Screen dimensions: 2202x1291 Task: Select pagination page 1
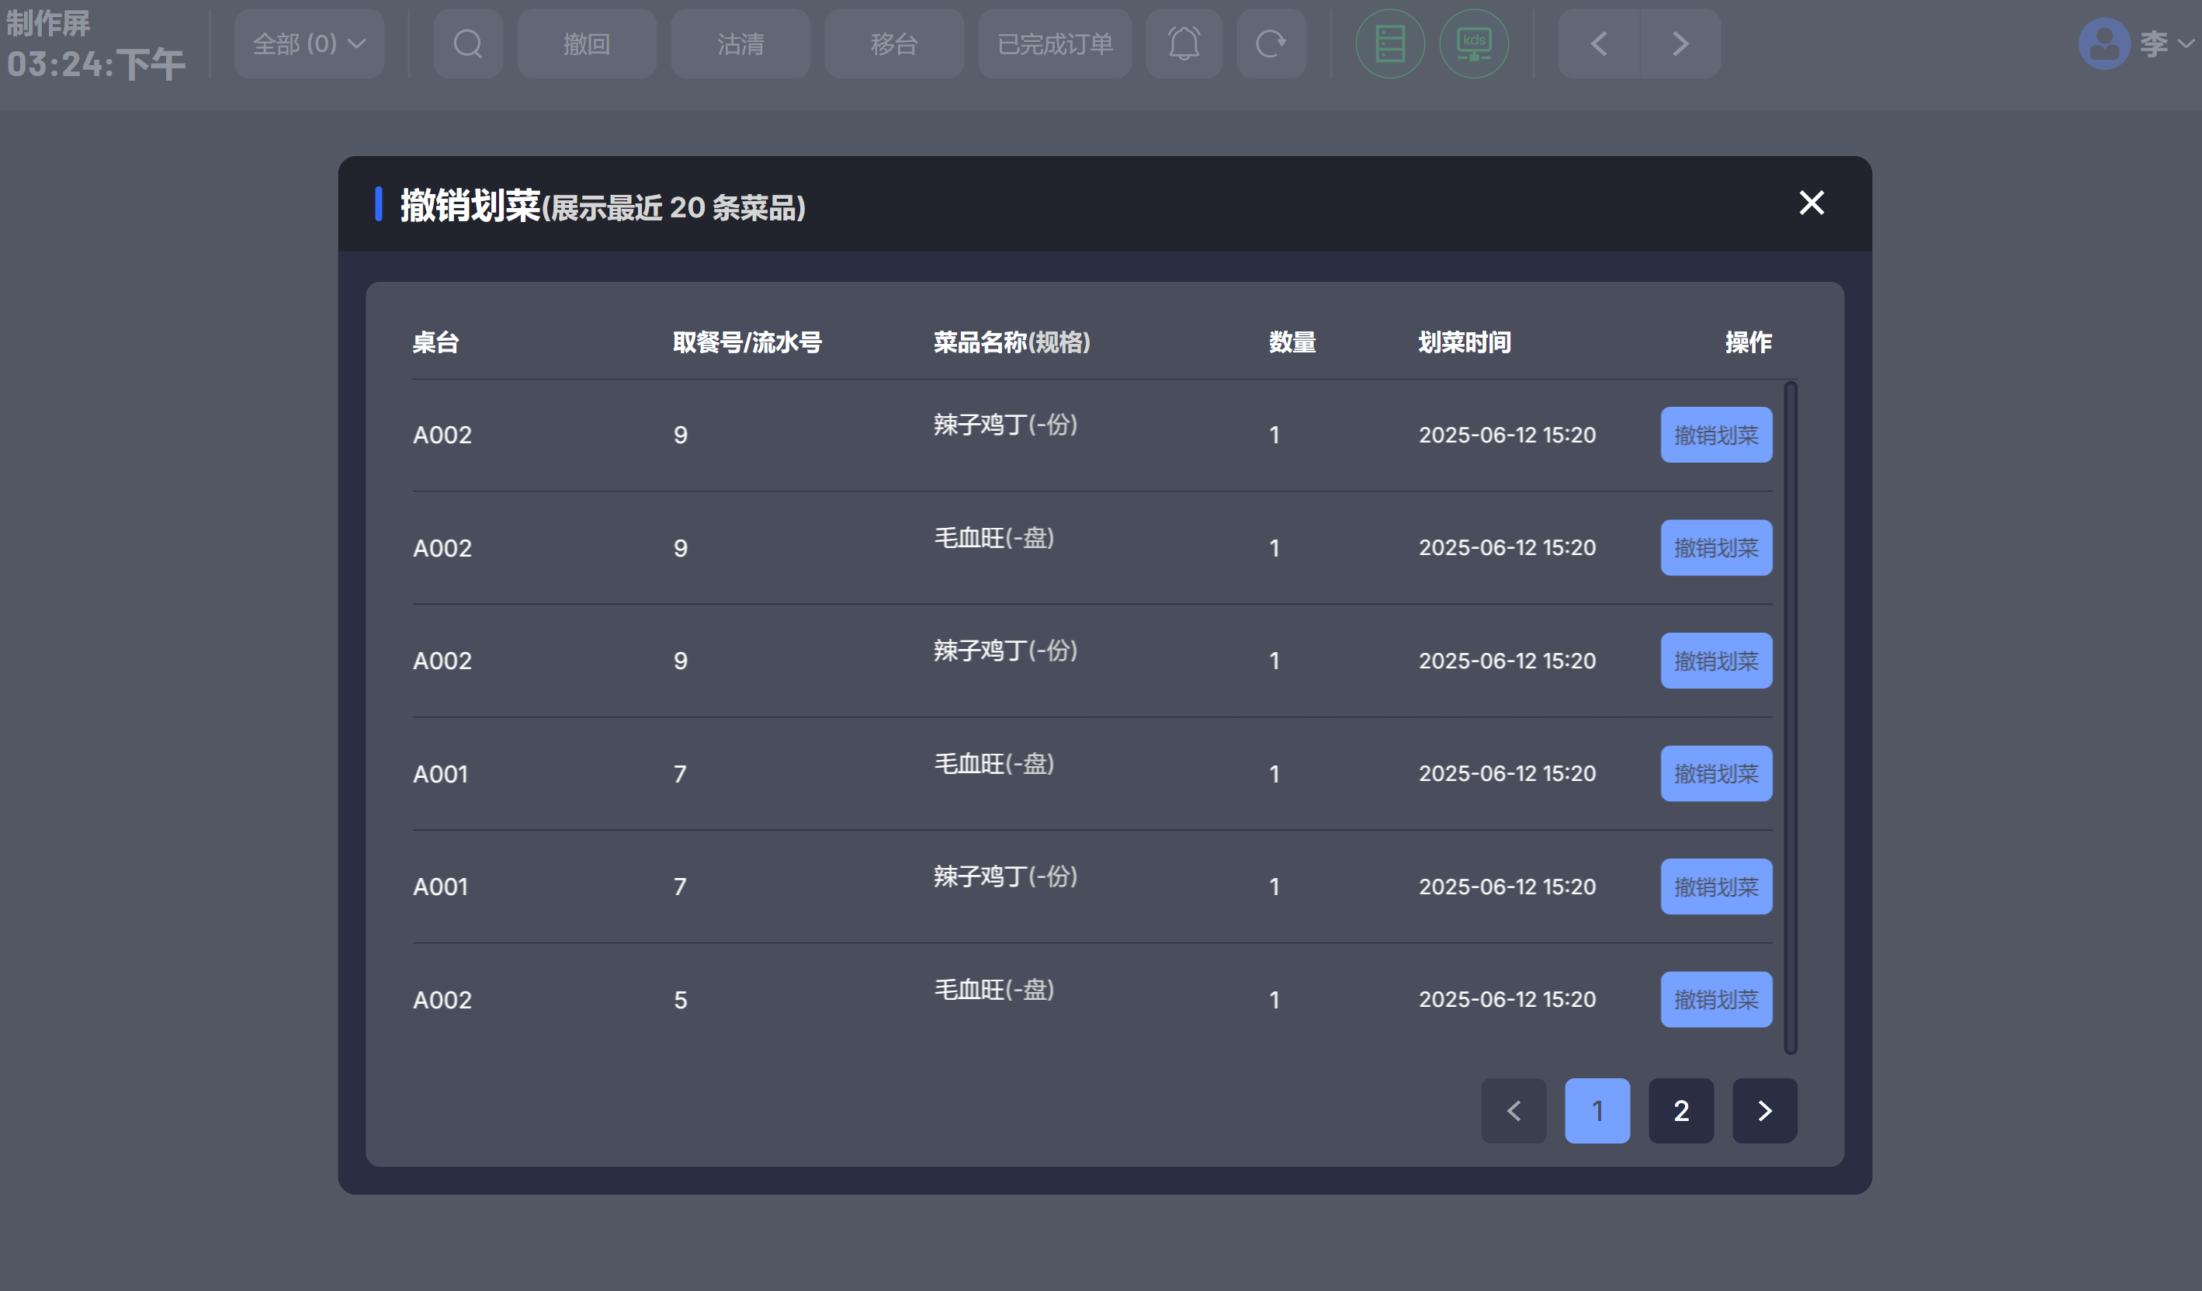(1597, 1110)
